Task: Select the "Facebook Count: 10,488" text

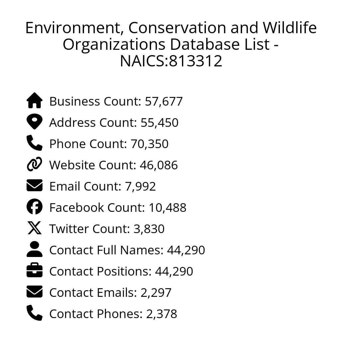Action: pos(118,208)
